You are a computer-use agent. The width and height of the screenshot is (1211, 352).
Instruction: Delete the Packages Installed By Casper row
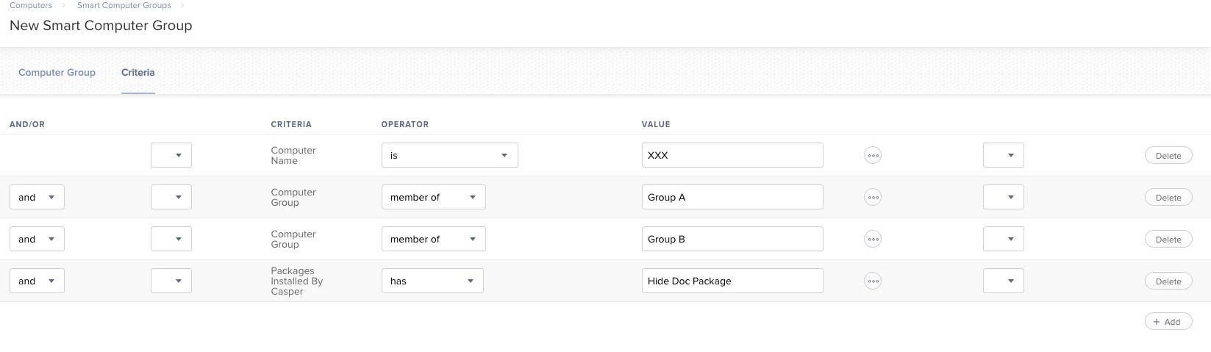1168,281
